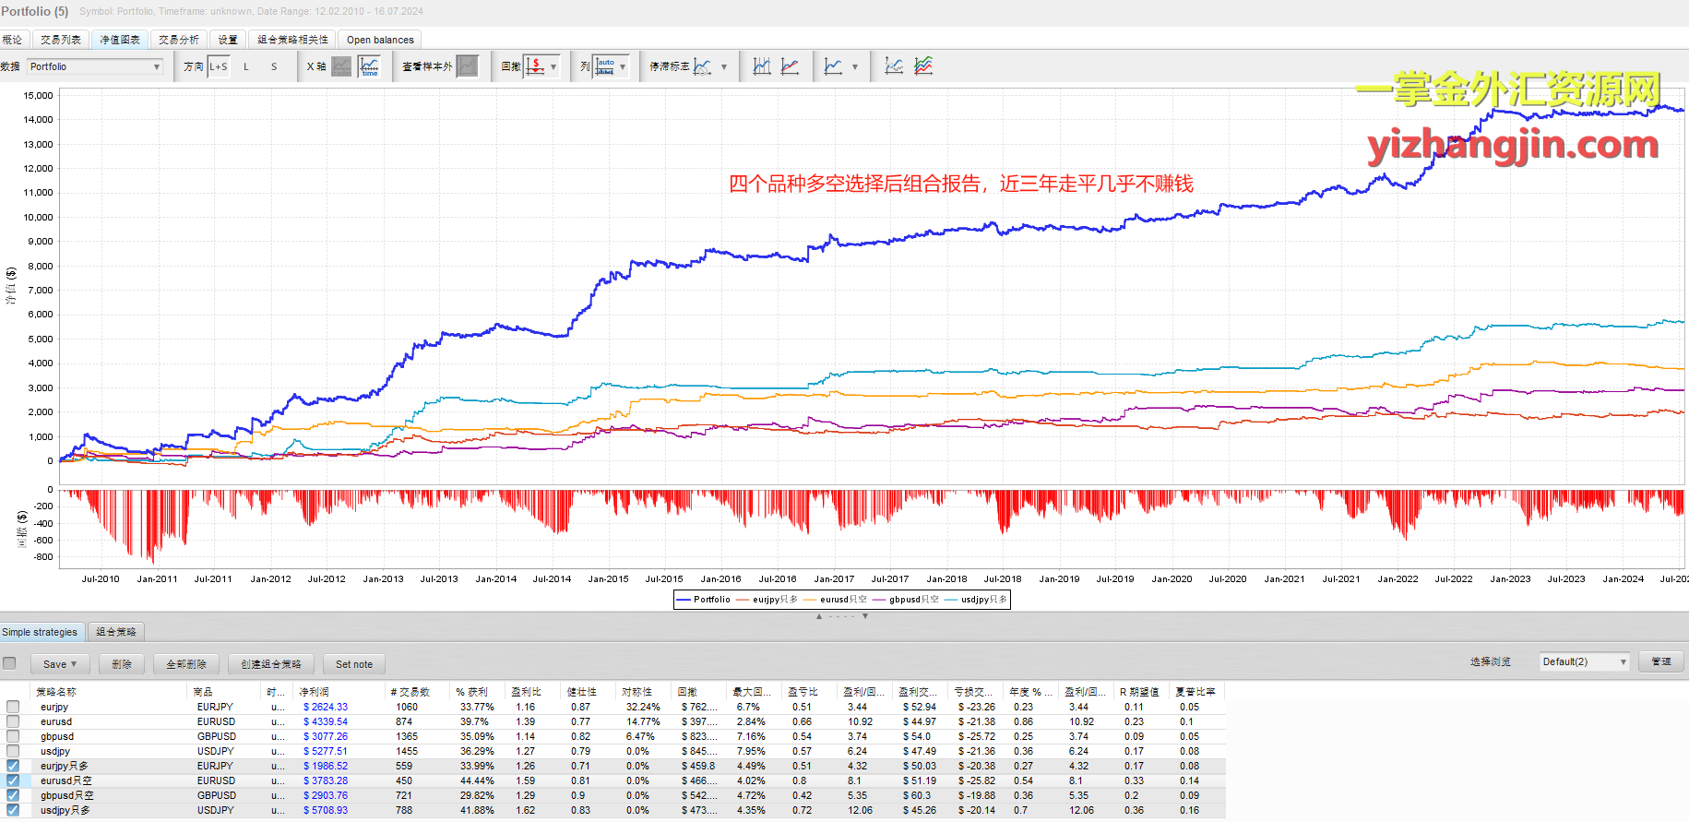Screen dimensions: 1689x822
Task: Click the red-blue line chart icon
Action: [x=791, y=66]
